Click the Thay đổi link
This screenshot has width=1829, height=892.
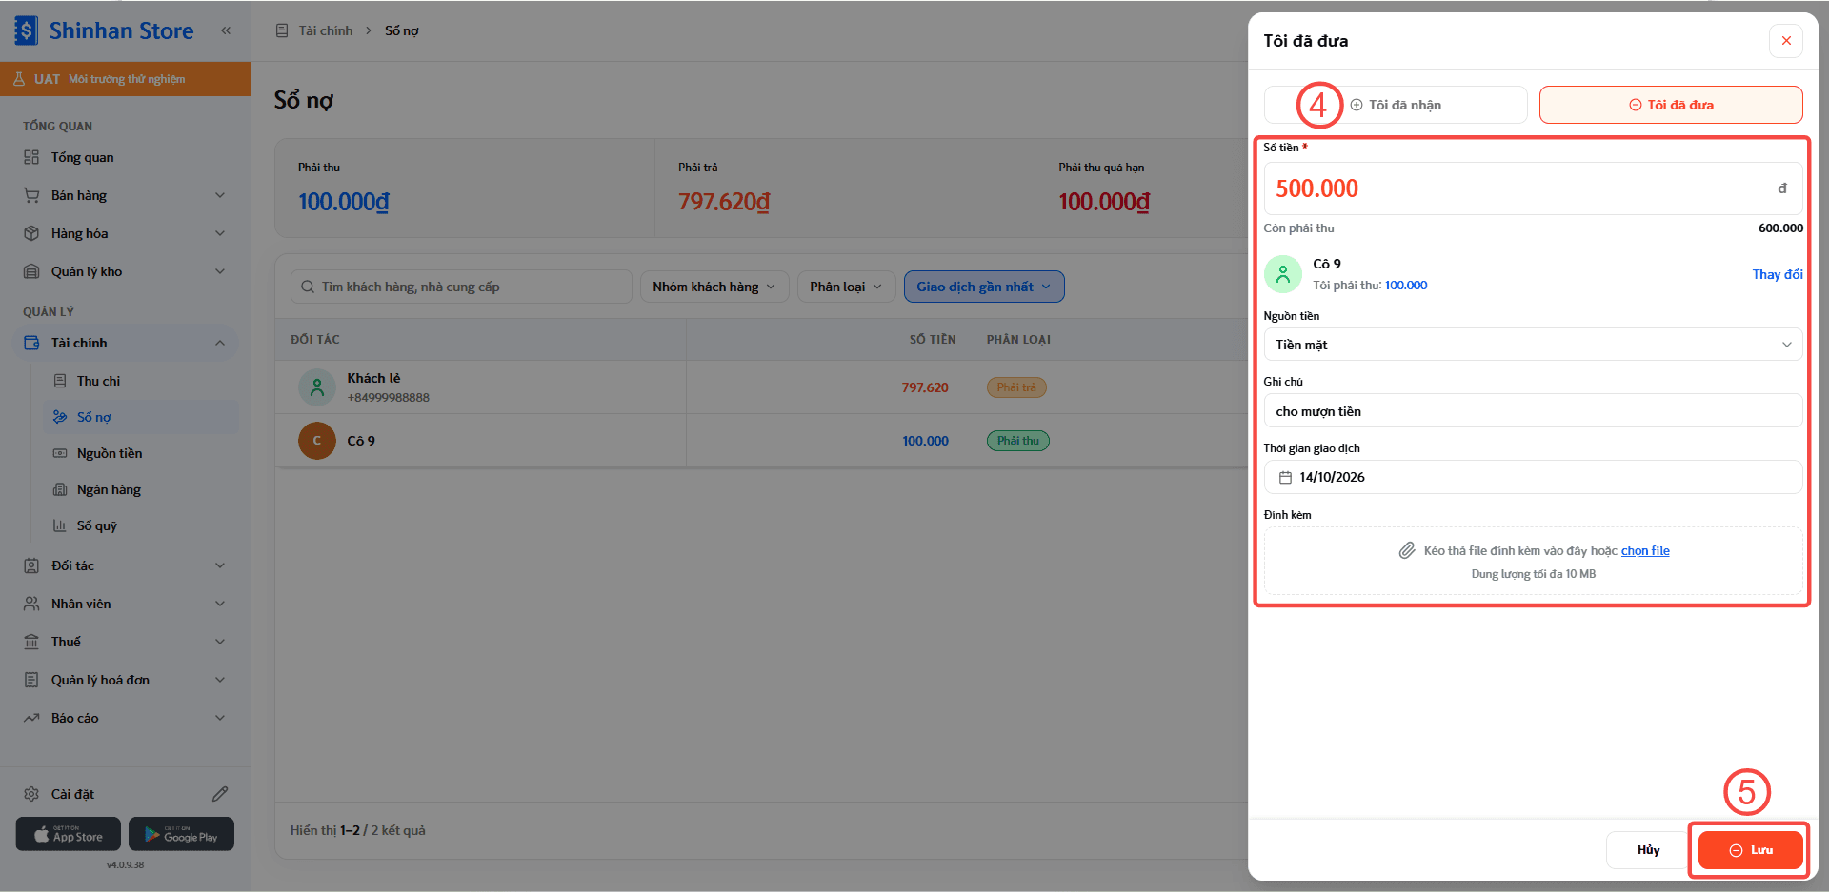(1778, 274)
